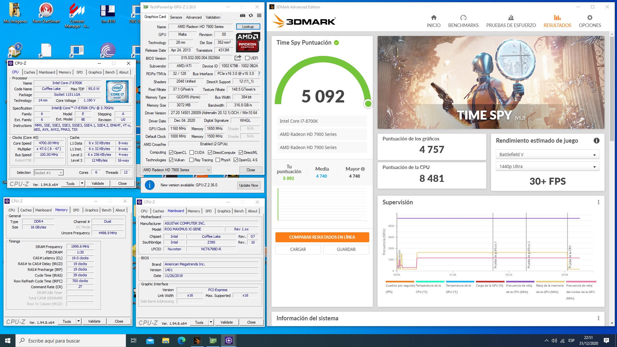Switch to Validation tab in GPU-Z

213,17
